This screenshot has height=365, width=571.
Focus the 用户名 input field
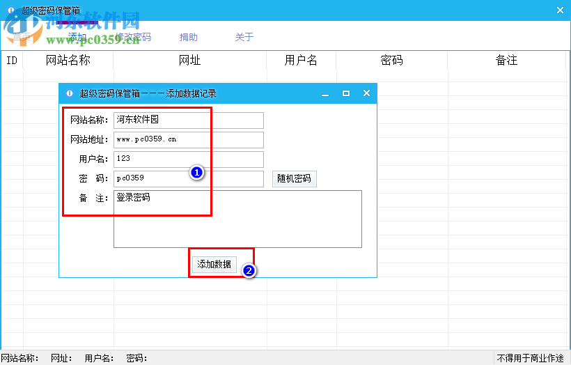[x=189, y=160]
